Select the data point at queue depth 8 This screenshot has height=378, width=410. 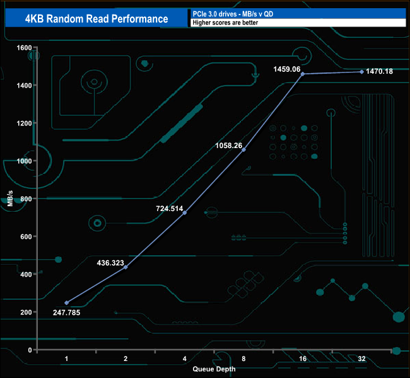(x=243, y=150)
